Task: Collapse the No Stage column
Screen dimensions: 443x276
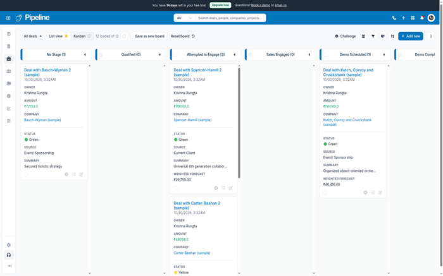Action: (x=85, y=55)
